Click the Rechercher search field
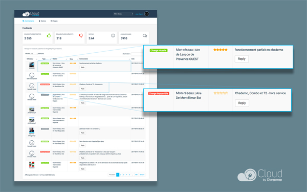 point(138,54)
